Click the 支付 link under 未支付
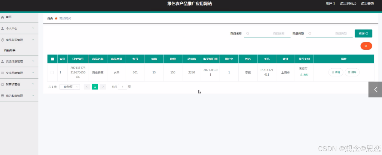Screen dimensions: 382x155 304,75
